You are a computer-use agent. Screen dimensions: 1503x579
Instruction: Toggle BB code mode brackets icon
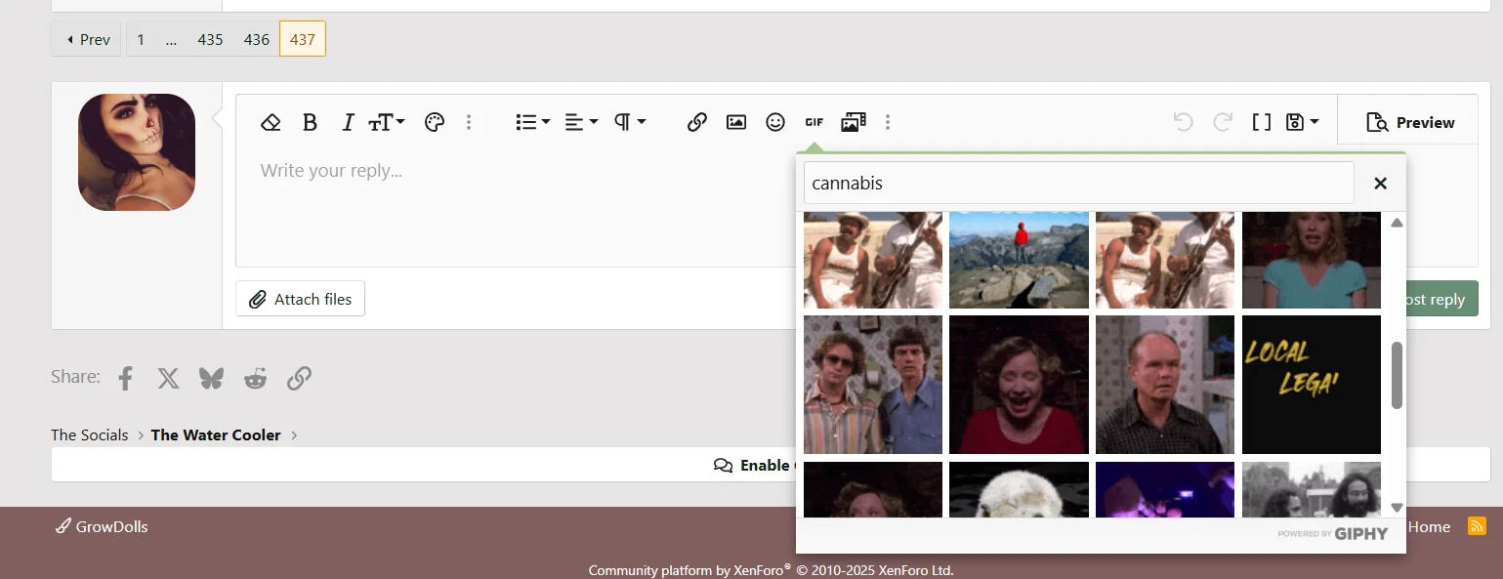click(1262, 122)
